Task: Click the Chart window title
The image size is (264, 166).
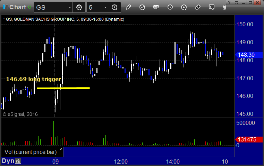Action: pos(18,7)
